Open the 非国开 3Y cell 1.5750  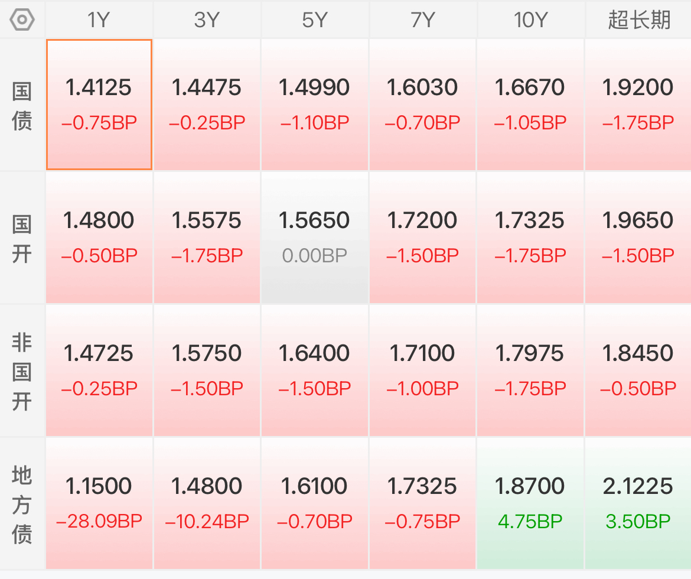(207, 370)
